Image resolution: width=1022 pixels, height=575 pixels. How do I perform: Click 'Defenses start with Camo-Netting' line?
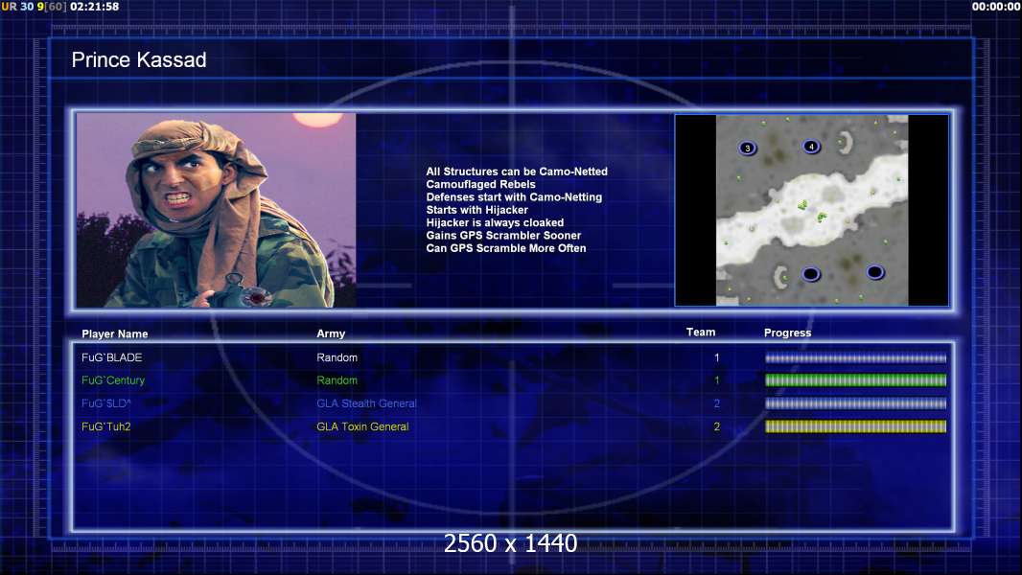(514, 196)
